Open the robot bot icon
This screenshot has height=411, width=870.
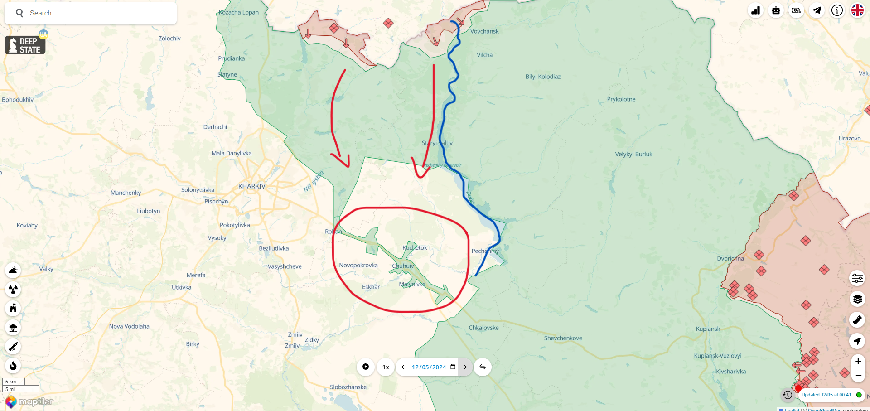click(x=776, y=10)
